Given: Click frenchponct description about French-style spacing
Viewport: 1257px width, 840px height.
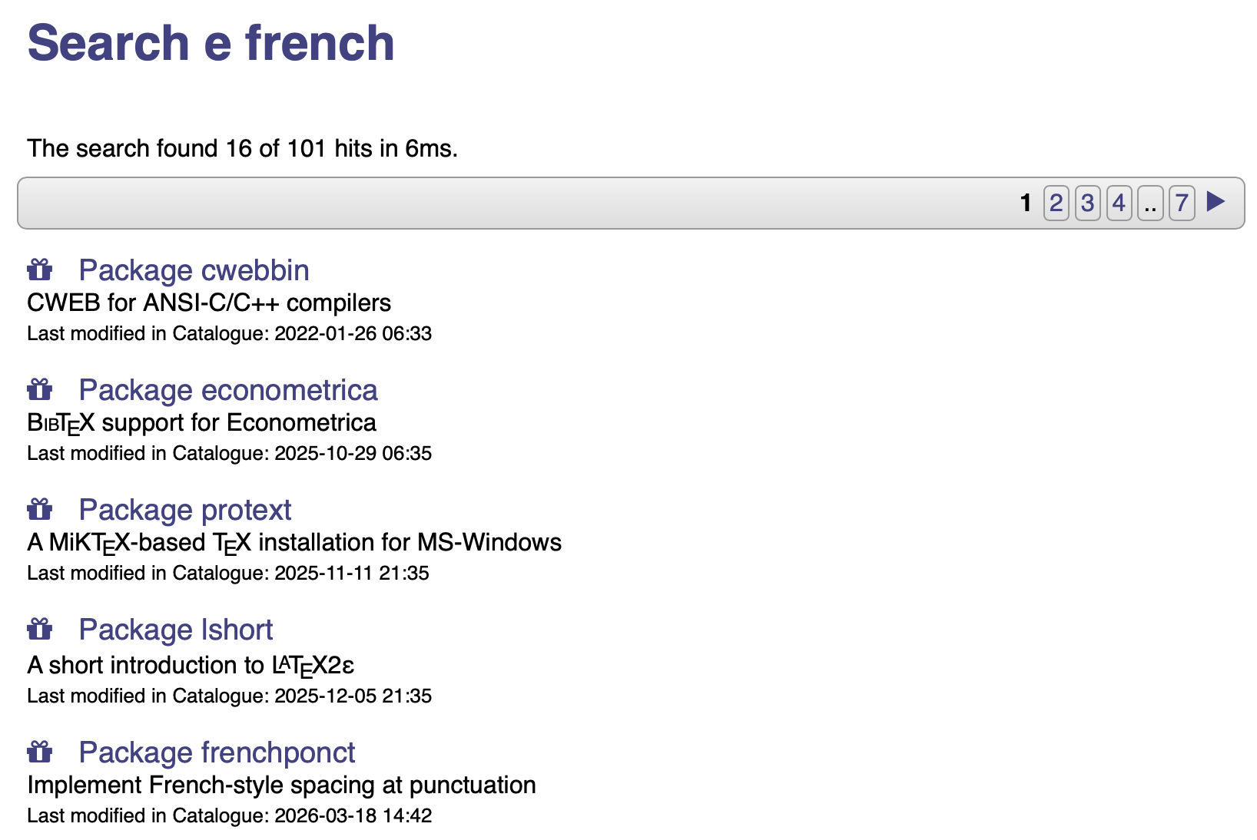Looking at the screenshot, I should coord(281,785).
